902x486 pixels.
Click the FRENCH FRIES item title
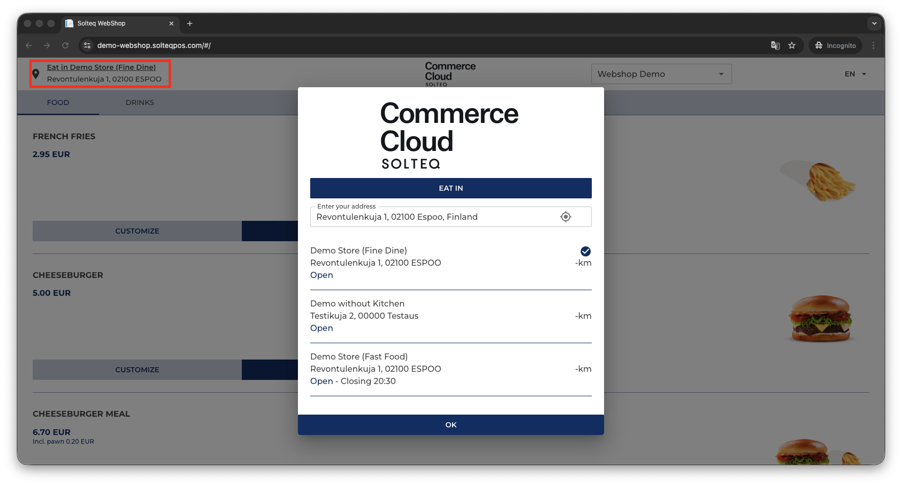tap(64, 137)
